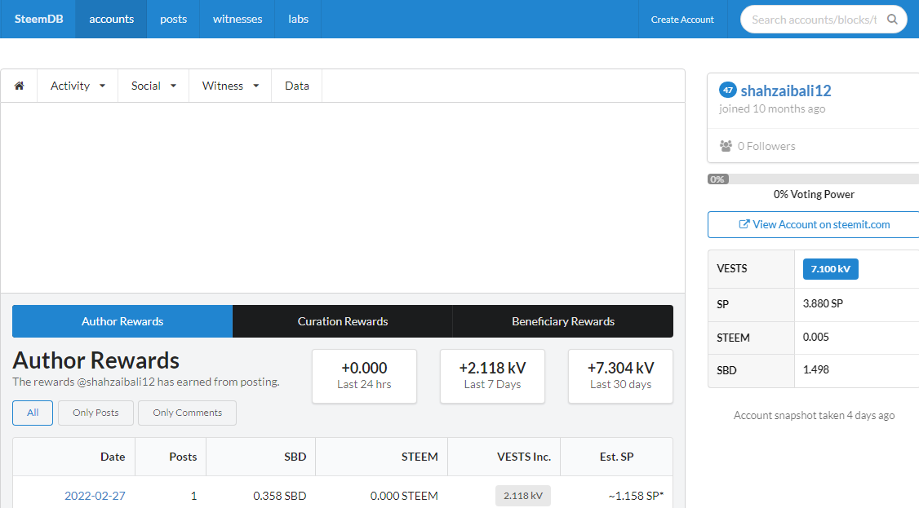Click the reputation badge 47
The width and height of the screenshot is (919, 508).
point(728,91)
